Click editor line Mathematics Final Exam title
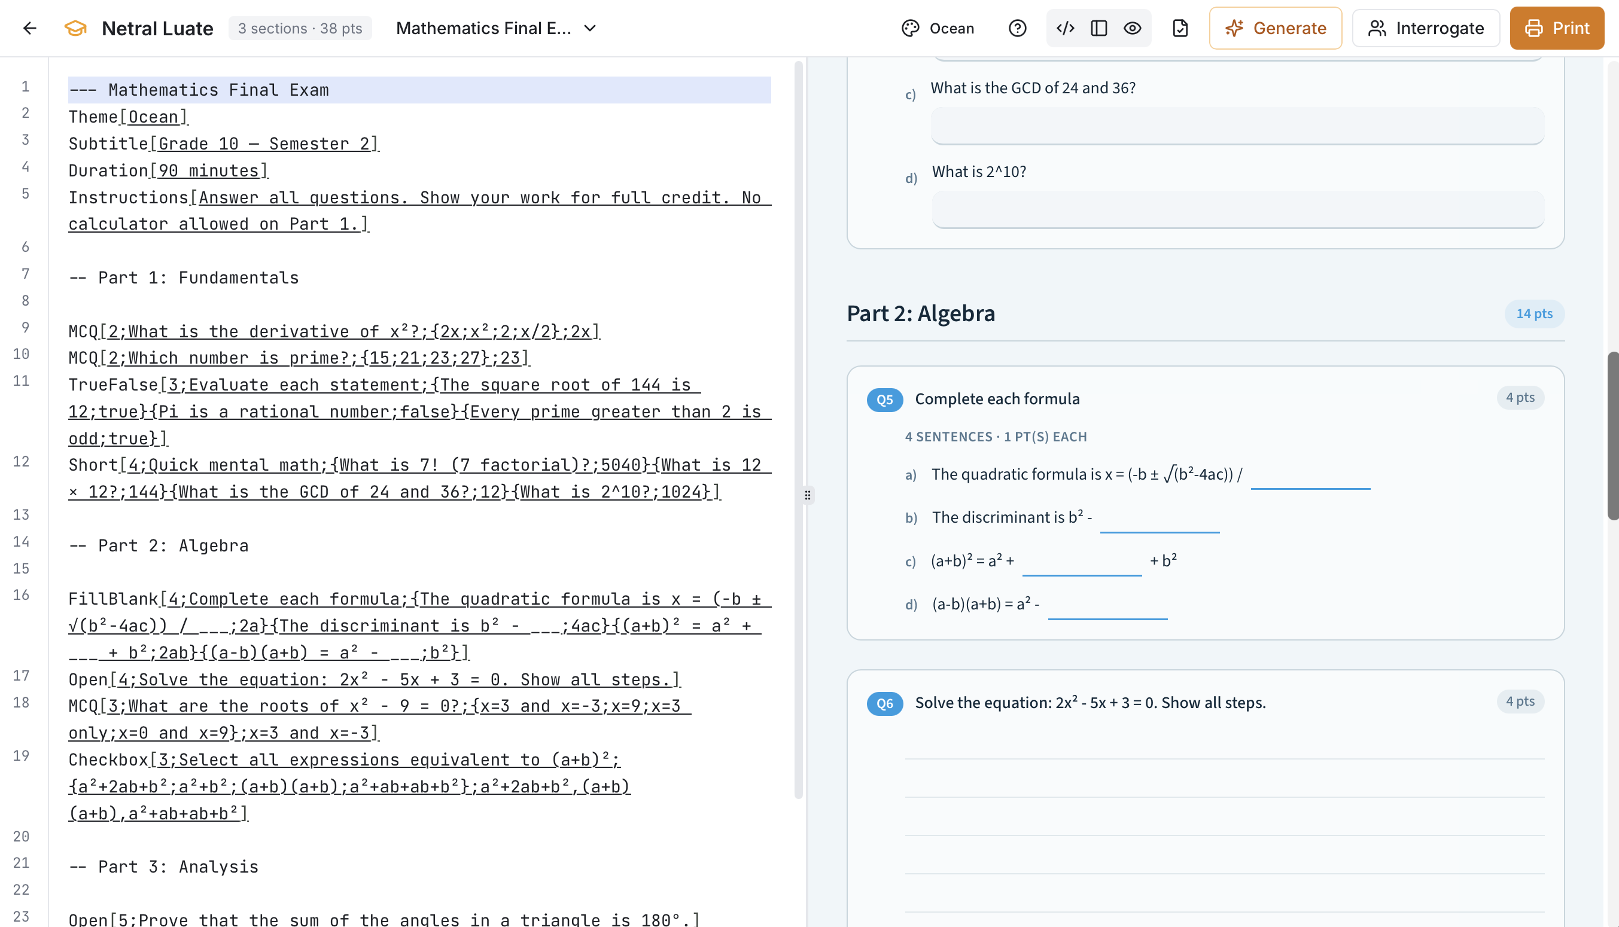This screenshot has height=927, width=1619. [x=419, y=90]
